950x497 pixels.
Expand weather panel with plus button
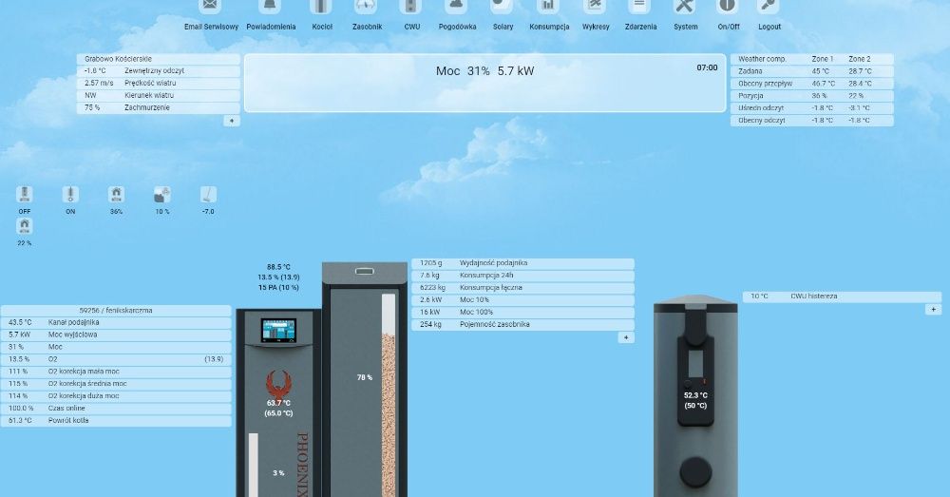pos(232,121)
